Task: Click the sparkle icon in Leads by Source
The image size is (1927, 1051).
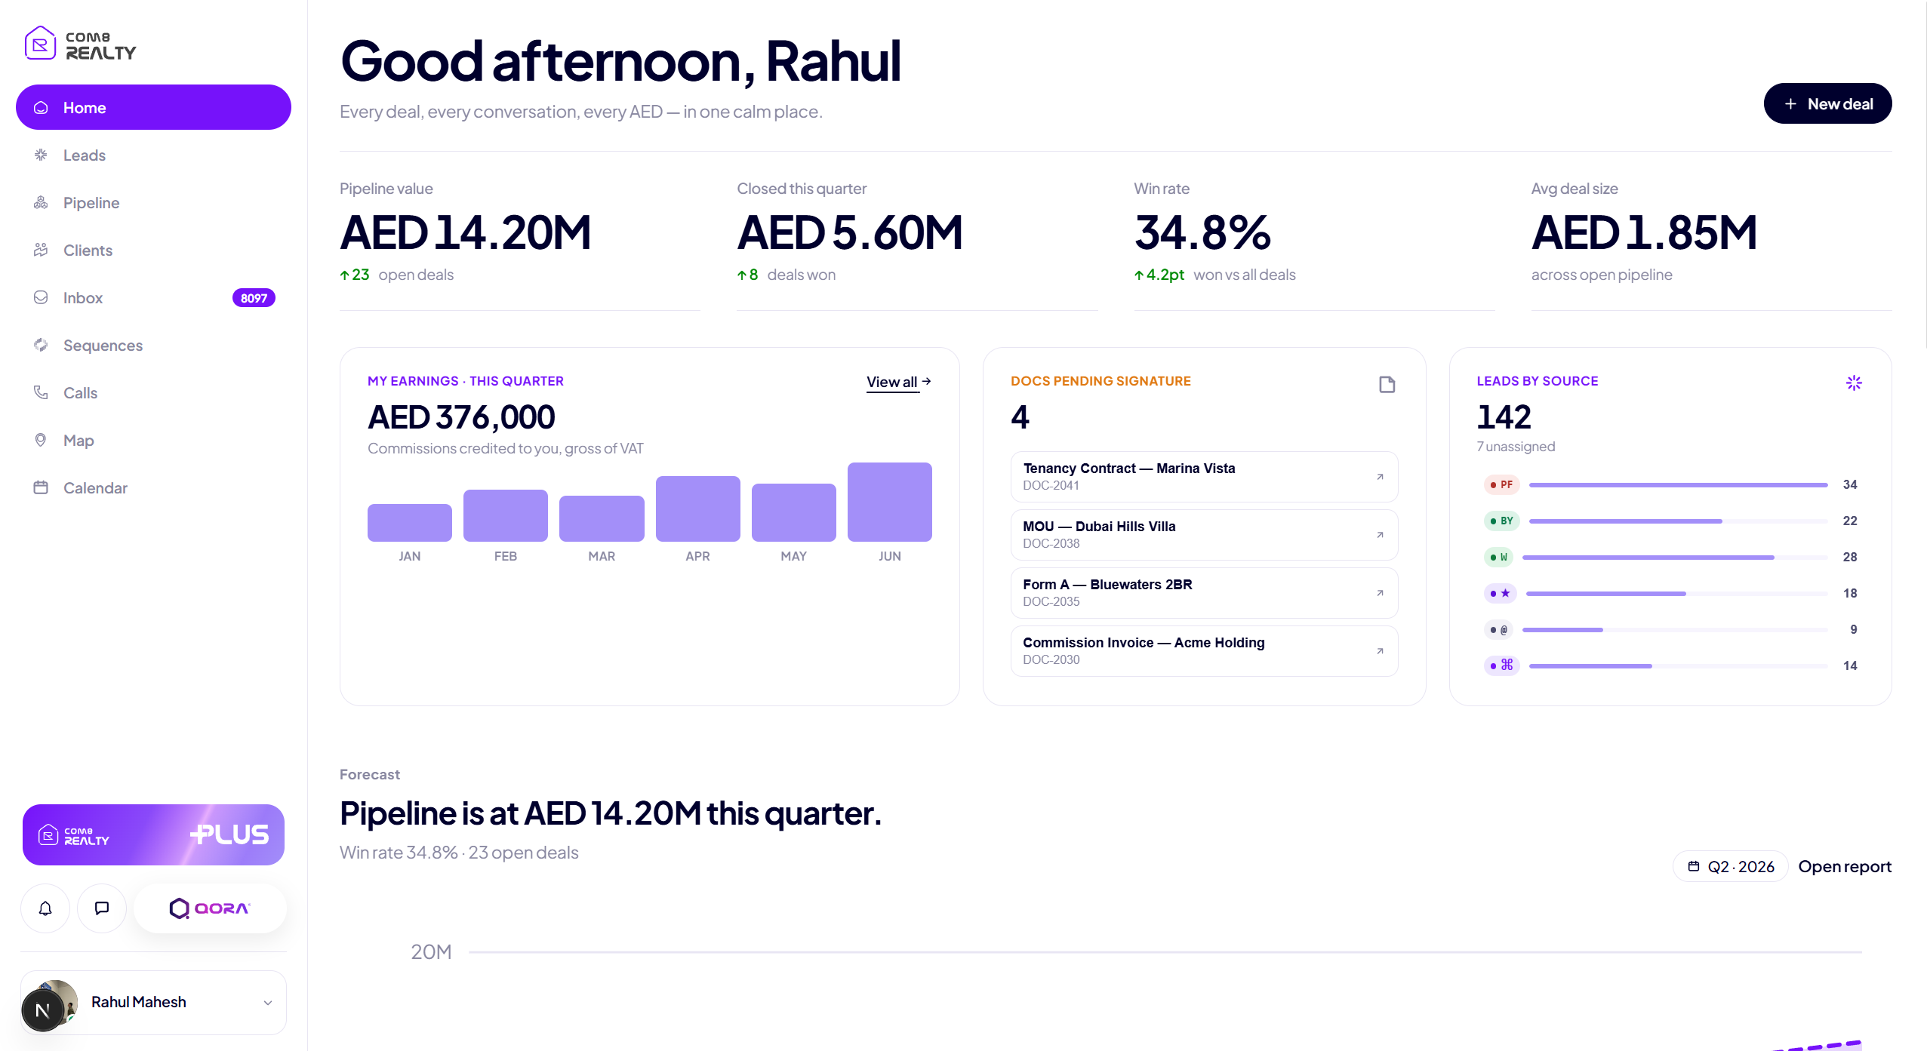Action: click(x=1854, y=383)
